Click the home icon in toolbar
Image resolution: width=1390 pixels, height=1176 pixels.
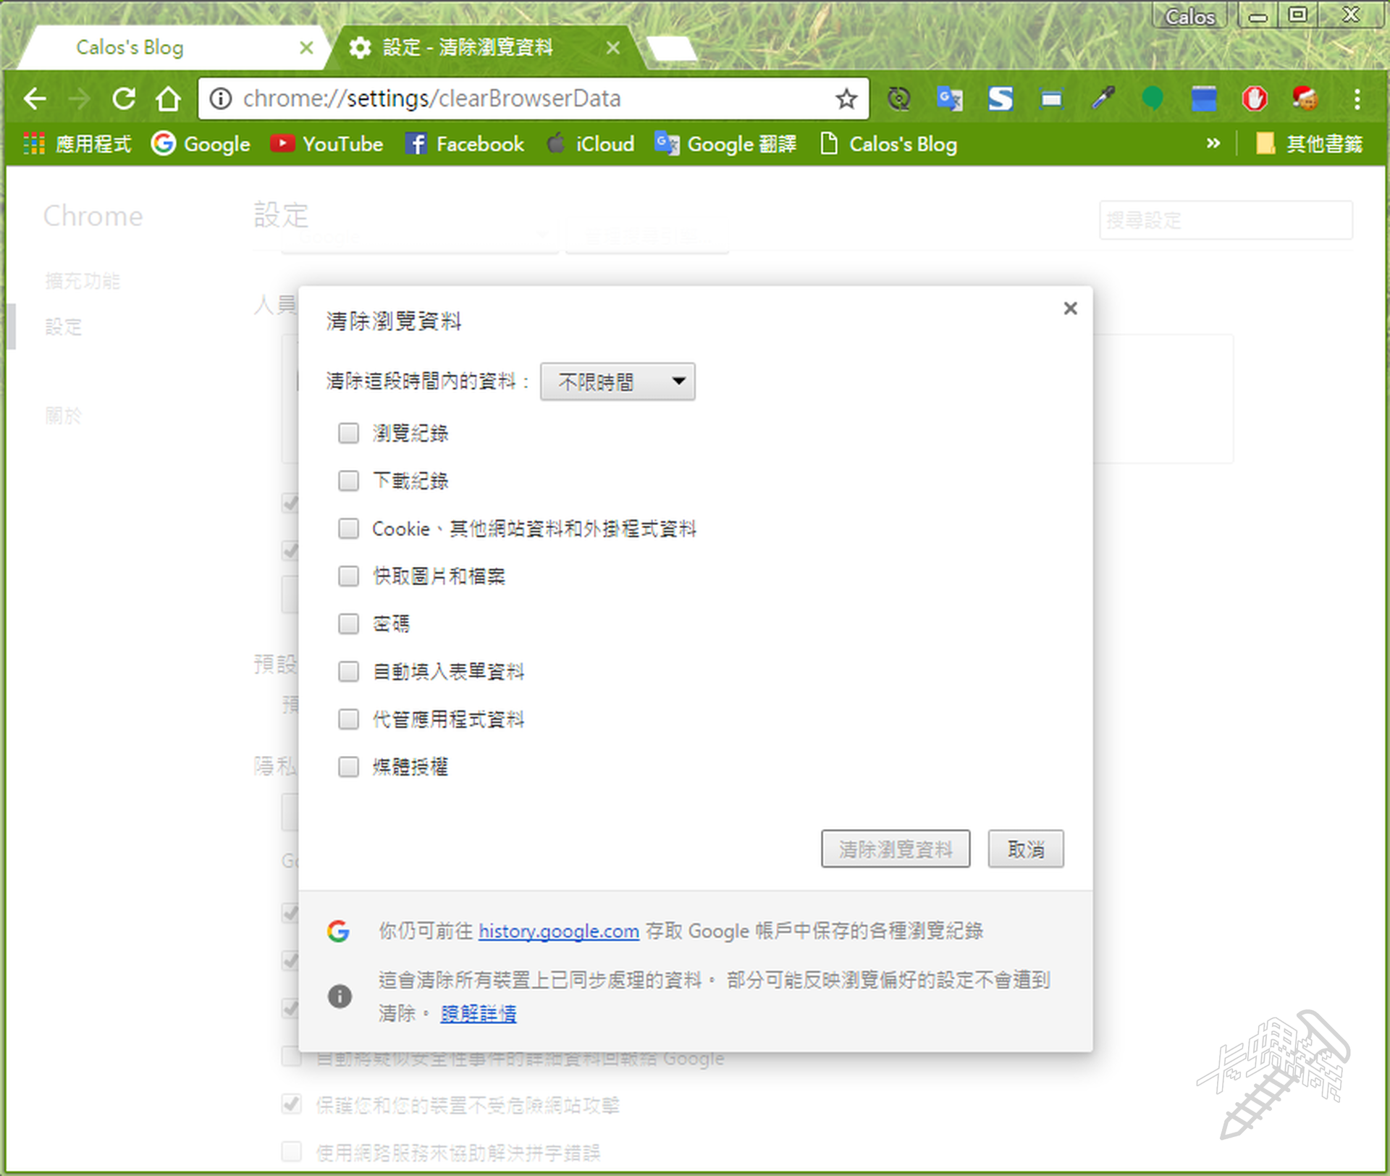click(x=169, y=98)
